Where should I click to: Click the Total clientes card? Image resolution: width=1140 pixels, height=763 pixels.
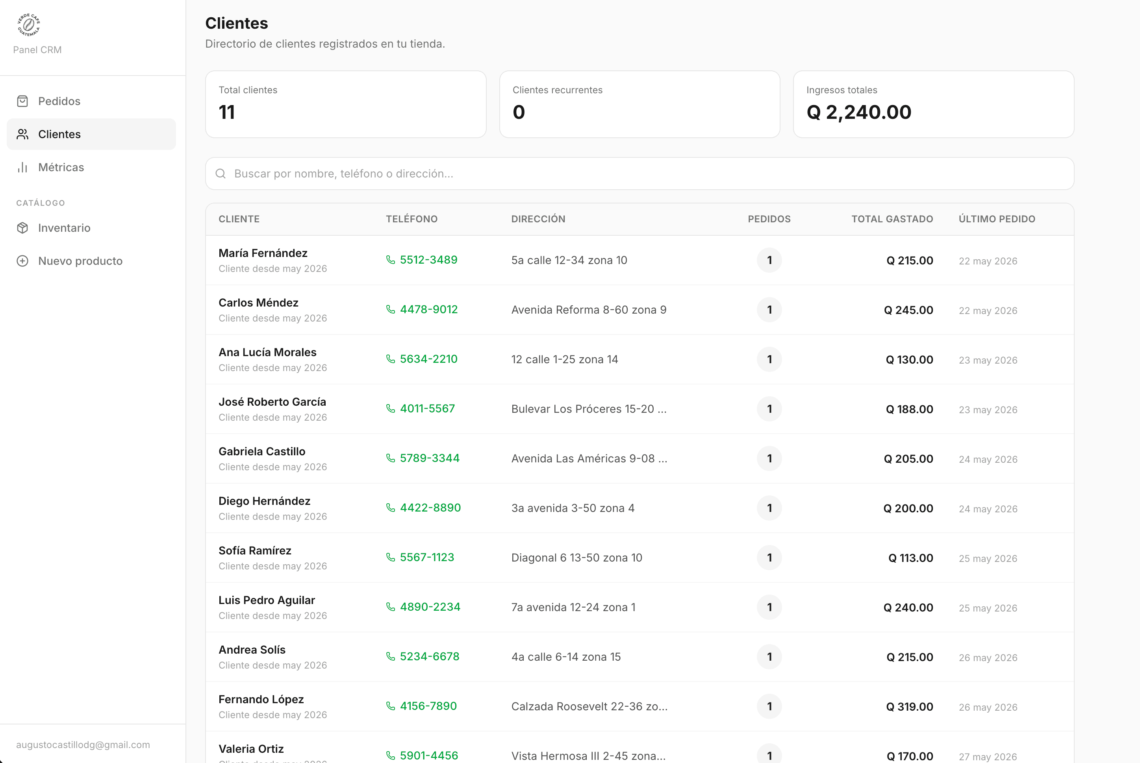(346, 104)
